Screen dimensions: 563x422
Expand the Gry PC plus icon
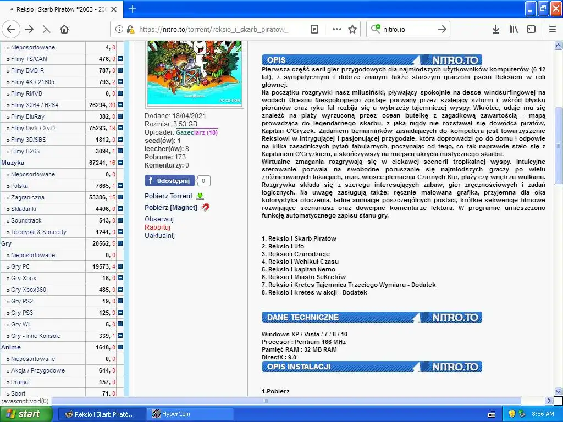120,266
